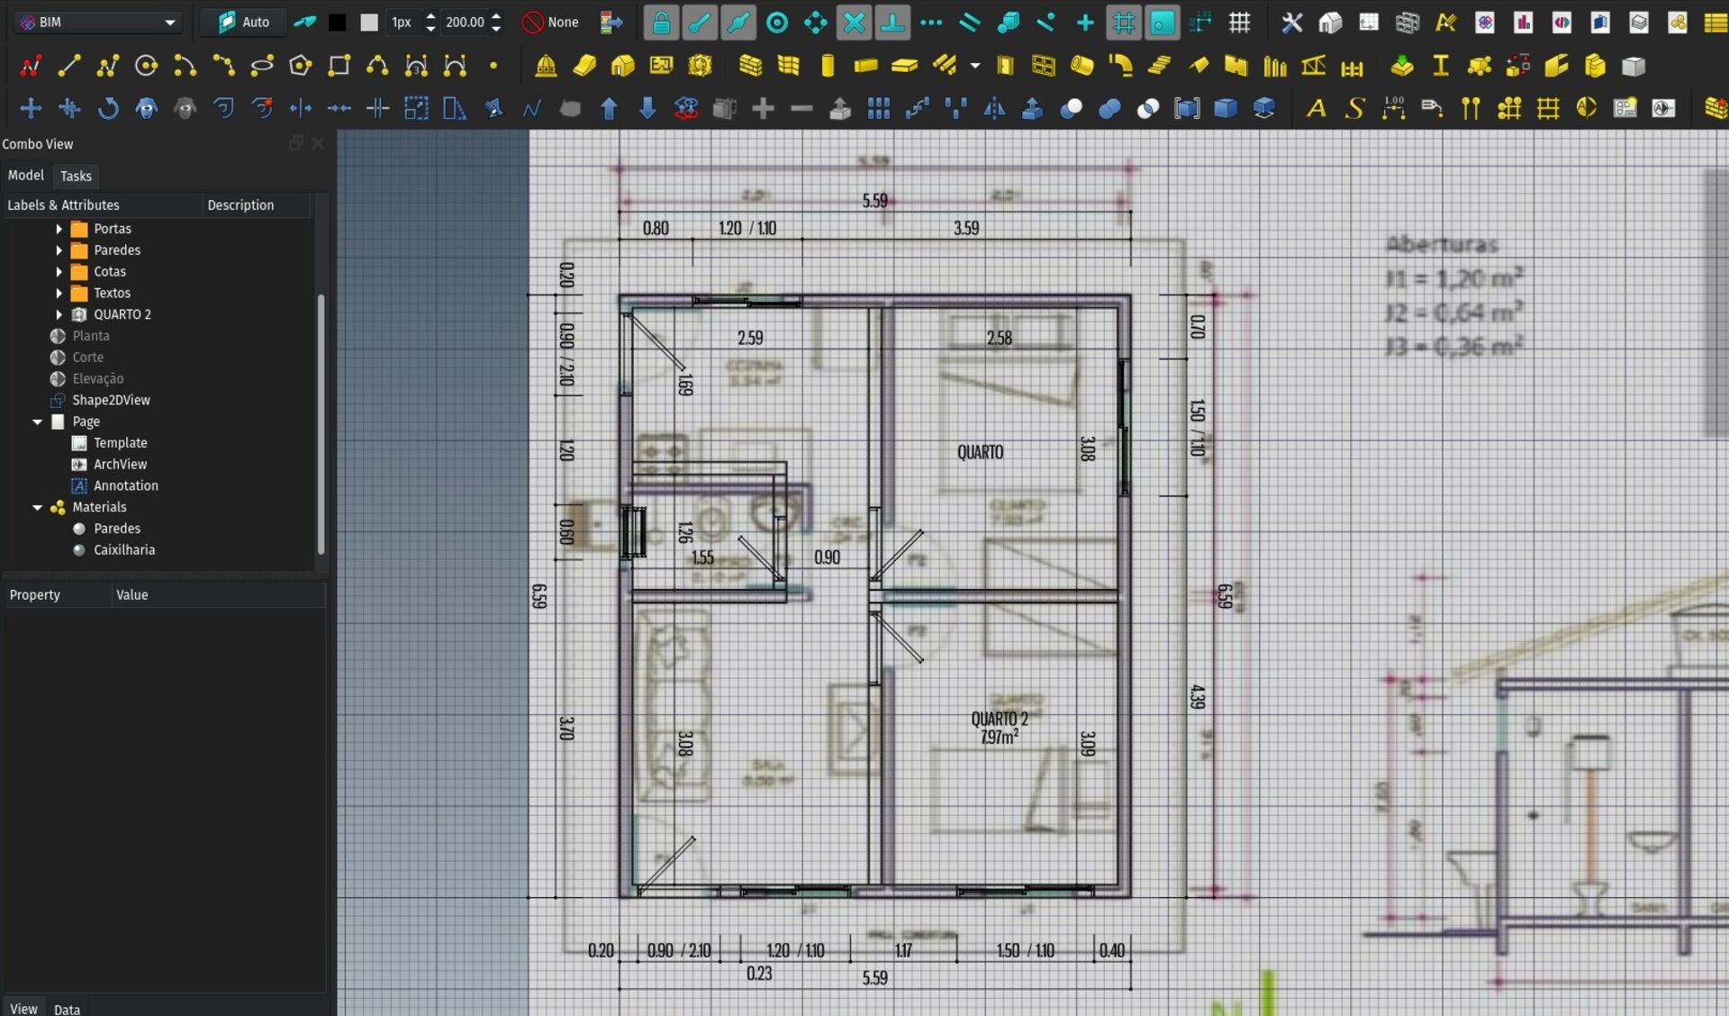This screenshot has width=1729, height=1016.
Task: Toggle snap to midpoint
Action: (738, 23)
